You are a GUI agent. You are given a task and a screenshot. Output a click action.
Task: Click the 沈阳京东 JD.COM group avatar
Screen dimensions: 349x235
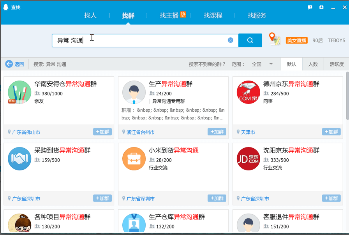249,159
